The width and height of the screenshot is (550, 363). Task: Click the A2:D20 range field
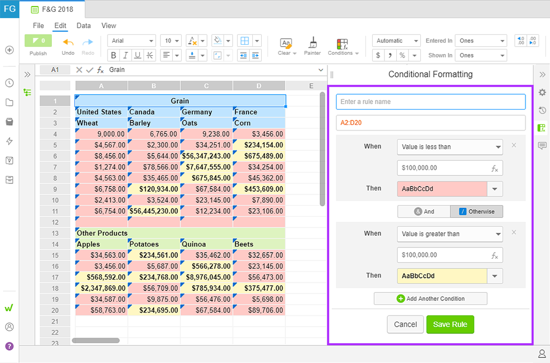(430, 123)
